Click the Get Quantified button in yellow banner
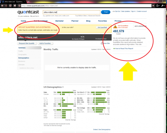The image size is (167, 133). point(102,27)
